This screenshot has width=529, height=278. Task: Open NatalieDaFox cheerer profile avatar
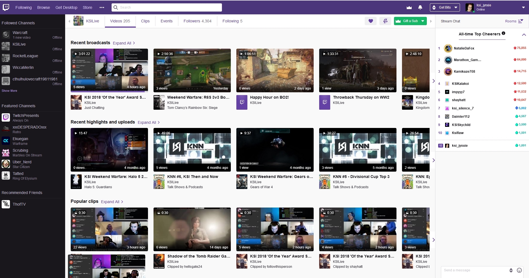pos(448,48)
